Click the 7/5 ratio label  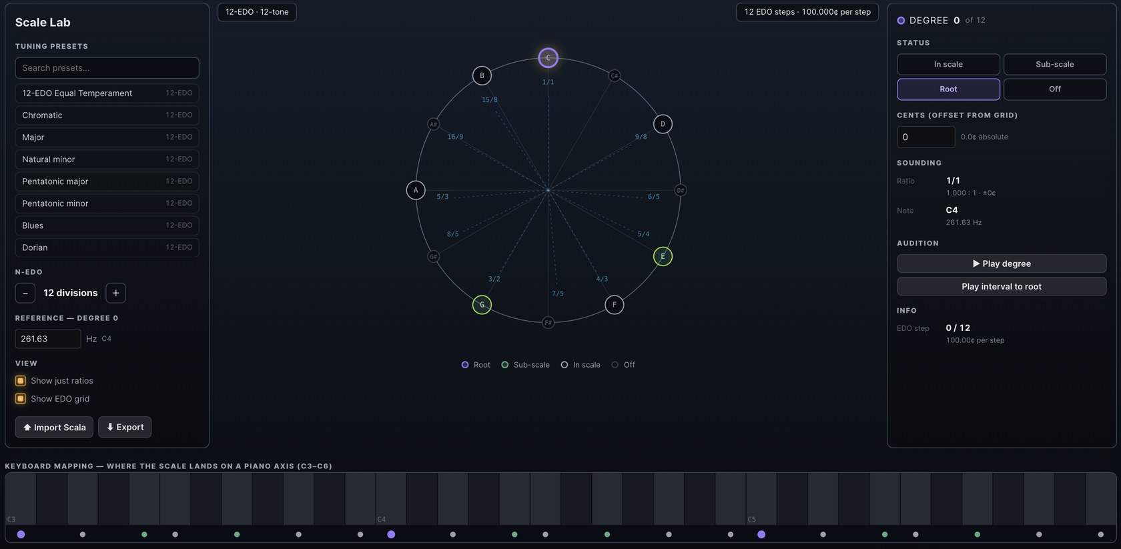coord(558,294)
